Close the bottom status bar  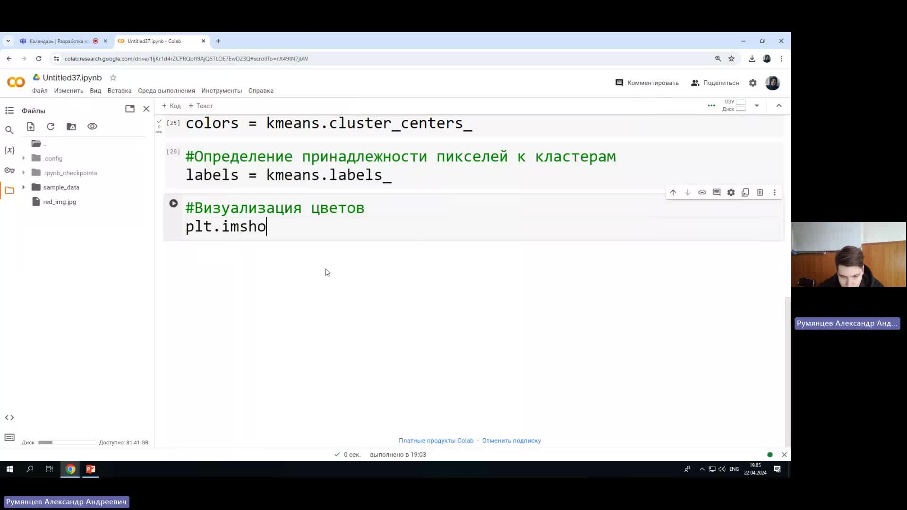[x=784, y=455]
